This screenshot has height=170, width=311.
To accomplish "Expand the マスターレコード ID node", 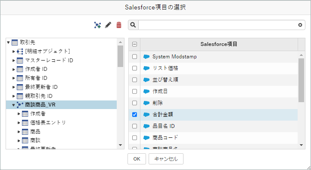I will pyautogui.click(x=14, y=60).
